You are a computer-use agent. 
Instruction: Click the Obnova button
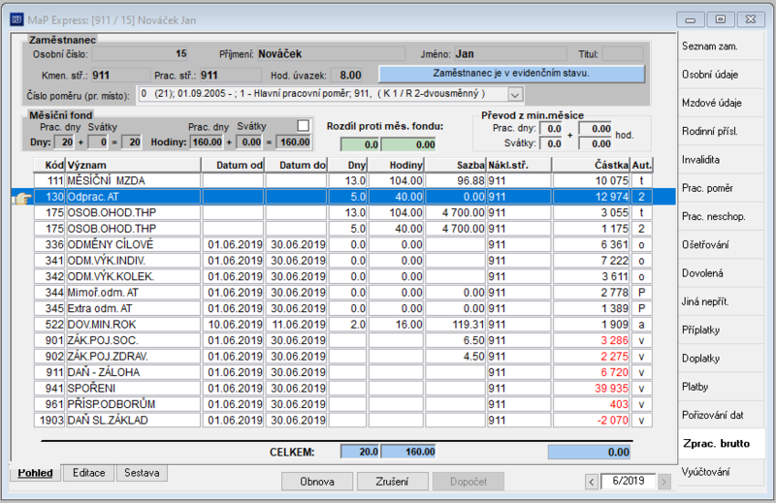pyautogui.click(x=317, y=482)
